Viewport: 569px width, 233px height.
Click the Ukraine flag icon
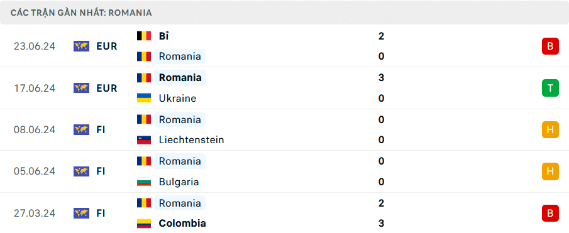coord(144,98)
